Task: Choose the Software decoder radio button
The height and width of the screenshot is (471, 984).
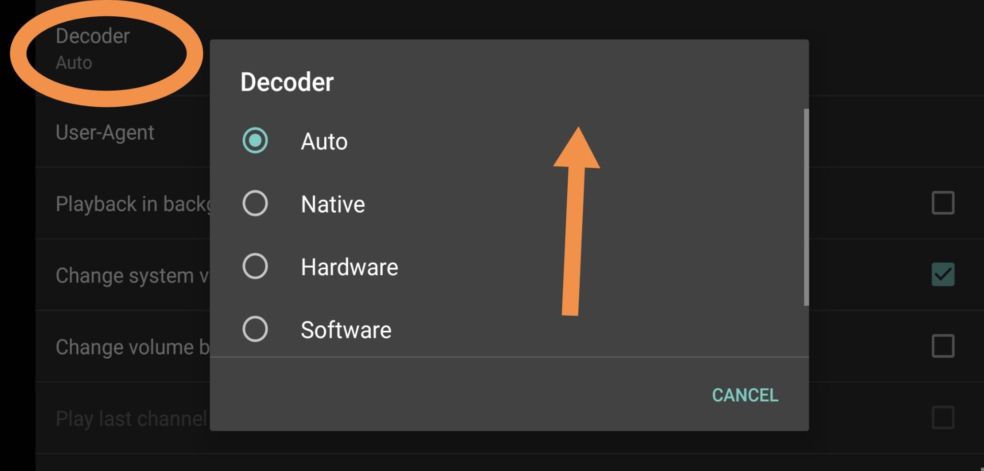Action: click(255, 329)
